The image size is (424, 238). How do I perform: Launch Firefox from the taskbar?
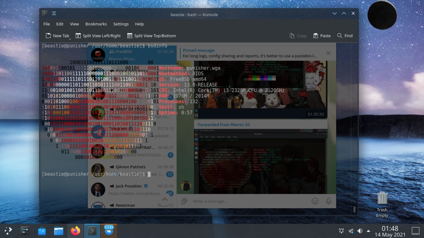coord(76,231)
